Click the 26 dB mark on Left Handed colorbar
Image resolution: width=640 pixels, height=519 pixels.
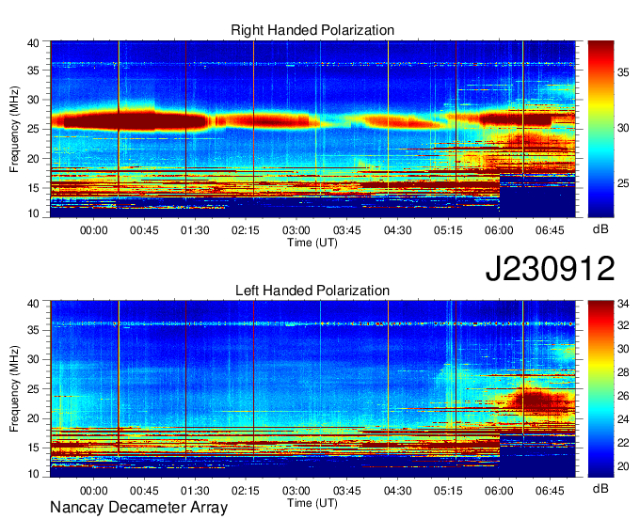click(x=623, y=396)
